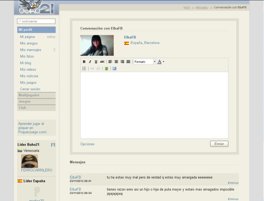This screenshot has height=201, width=264.
Task: Click the Opciones link
Action: click(x=87, y=144)
